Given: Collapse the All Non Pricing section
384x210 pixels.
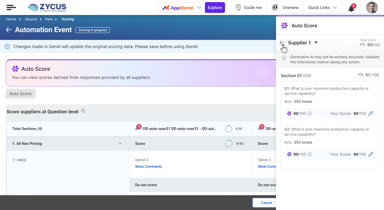Looking at the screenshot, I should [120, 144].
